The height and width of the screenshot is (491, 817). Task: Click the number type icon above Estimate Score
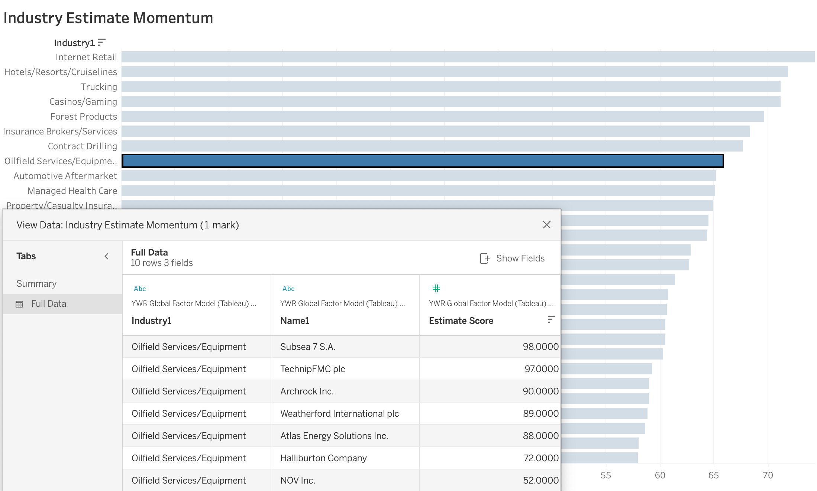tap(436, 288)
